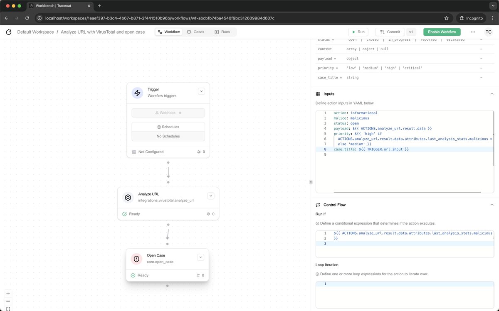The image size is (499, 311).
Task: Toggle the Webhook status dot
Action: pyautogui.click(x=180, y=113)
